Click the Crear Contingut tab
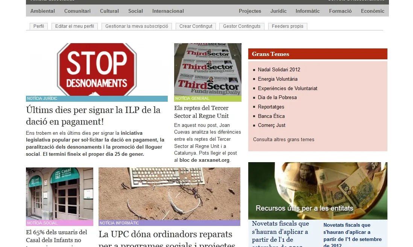The image size is (413, 247). pyautogui.click(x=196, y=26)
